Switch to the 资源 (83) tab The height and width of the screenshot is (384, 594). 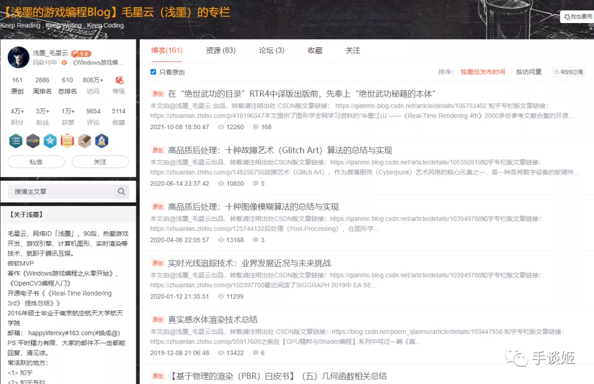pyautogui.click(x=221, y=51)
